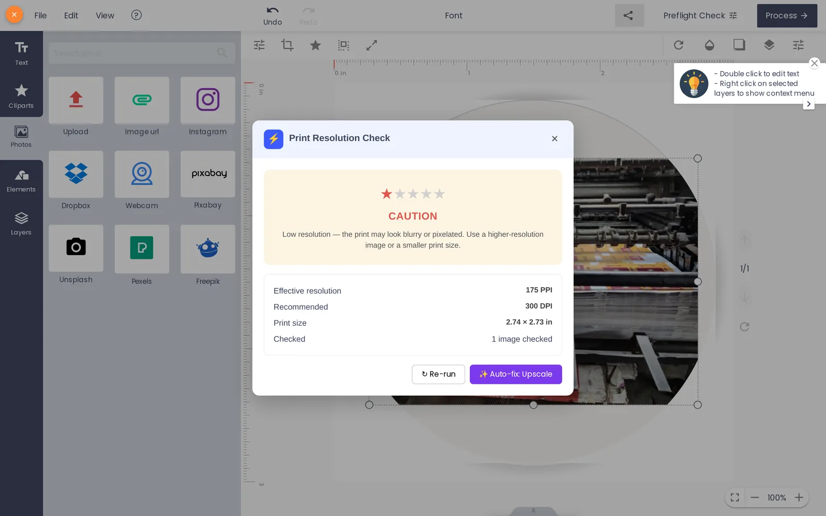This screenshot has height=516, width=826.
Task: Dismiss the editing tips tooltip
Action: pyautogui.click(x=814, y=63)
